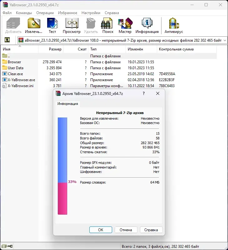Click the blue compression ratio bar
Screen dimensions: 228x250
tap(62, 150)
